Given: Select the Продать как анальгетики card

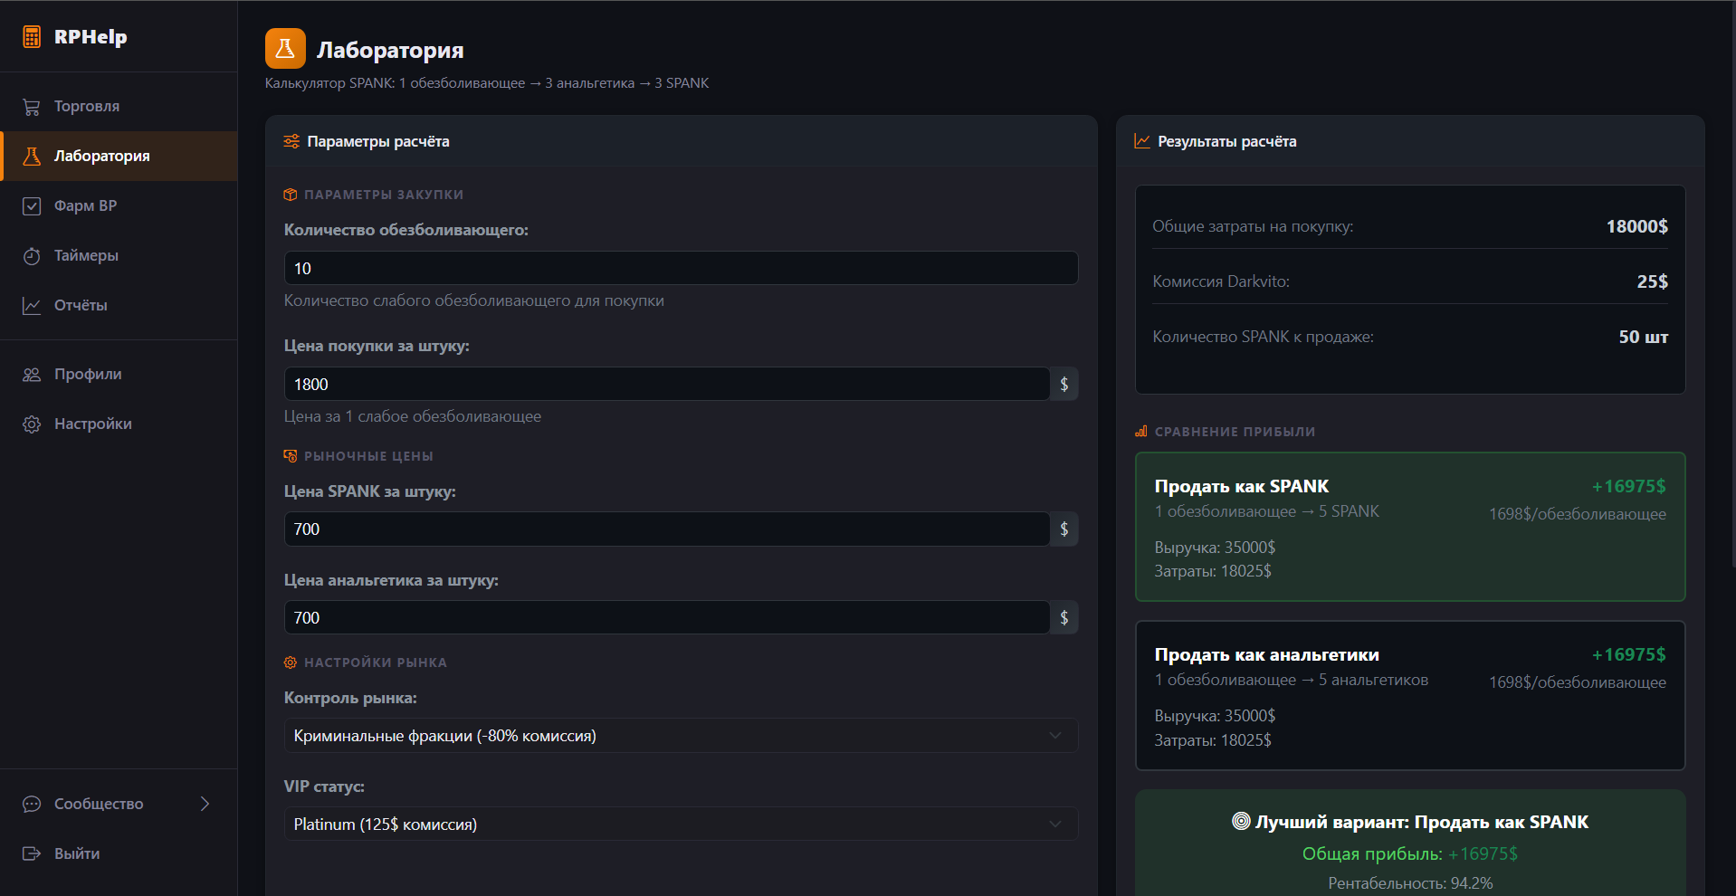Looking at the screenshot, I should [1410, 695].
